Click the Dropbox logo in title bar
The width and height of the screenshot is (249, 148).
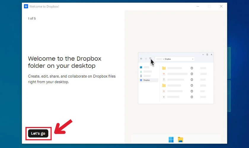click(26, 6)
